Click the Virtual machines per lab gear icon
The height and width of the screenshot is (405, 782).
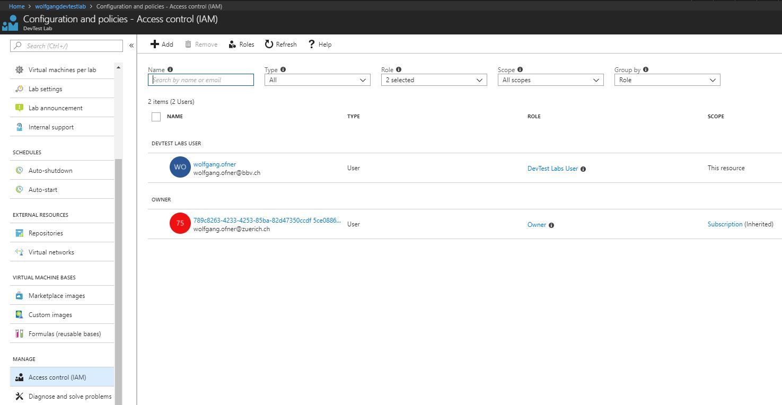coord(19,70)
